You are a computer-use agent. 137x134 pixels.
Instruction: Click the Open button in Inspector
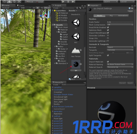(x=130, y=11)
